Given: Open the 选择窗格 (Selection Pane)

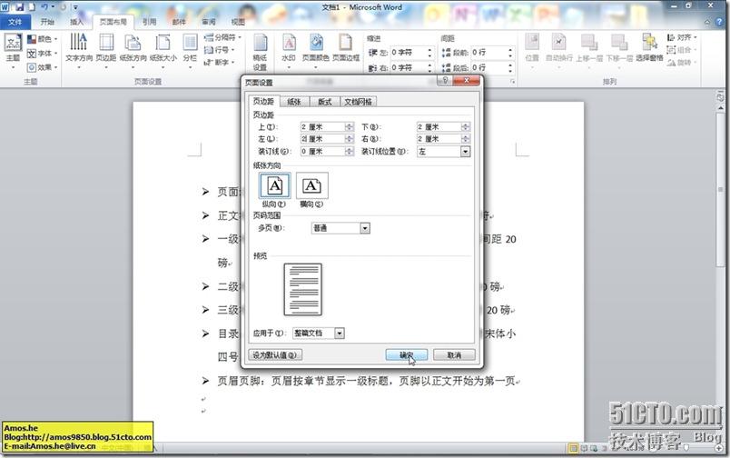Looking at the screenshot, I should point(649,48).
